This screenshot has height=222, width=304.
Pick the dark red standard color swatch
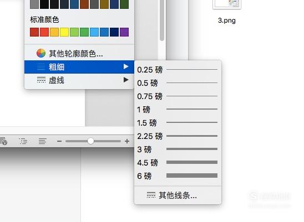[34, 32]
